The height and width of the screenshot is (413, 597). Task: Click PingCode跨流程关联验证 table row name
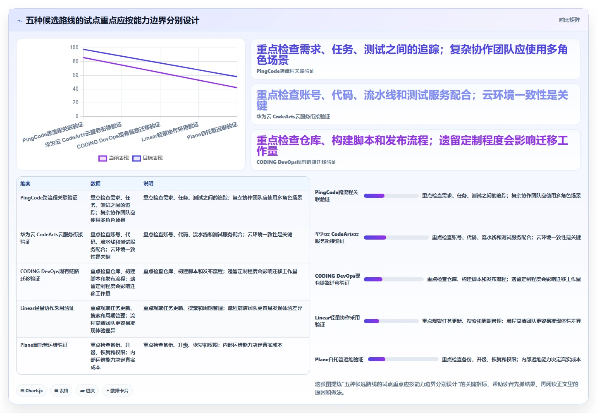pyautogui.click(x=49, y=198)
